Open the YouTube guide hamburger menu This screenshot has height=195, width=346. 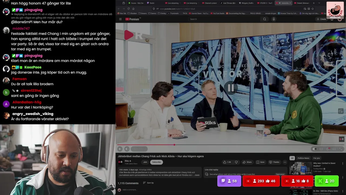(120, 19)
